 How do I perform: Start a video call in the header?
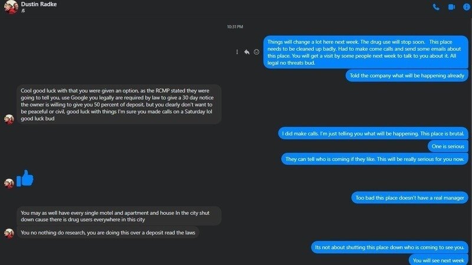451,7
